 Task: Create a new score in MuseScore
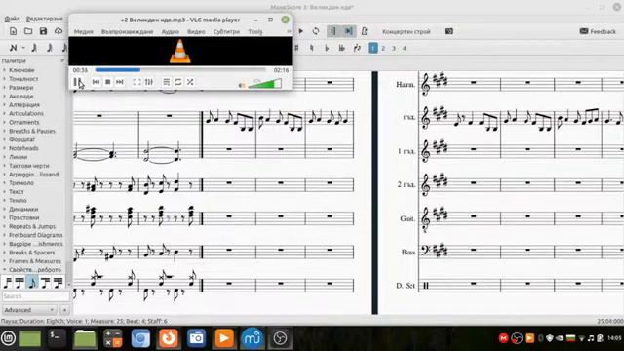click(13, 31)
